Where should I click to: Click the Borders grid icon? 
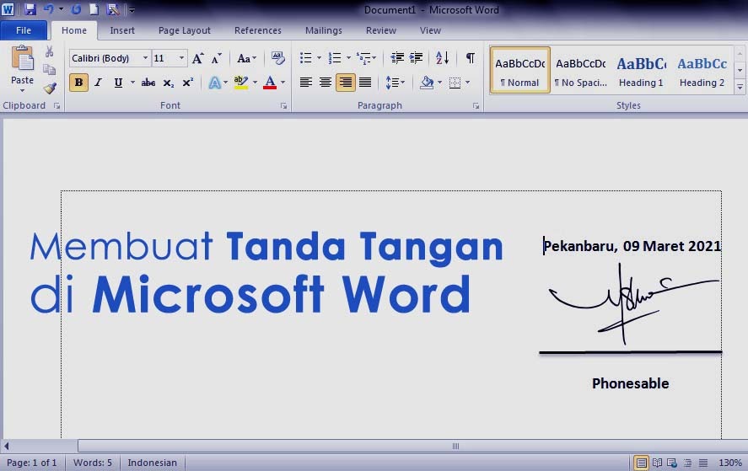(455, 83)
